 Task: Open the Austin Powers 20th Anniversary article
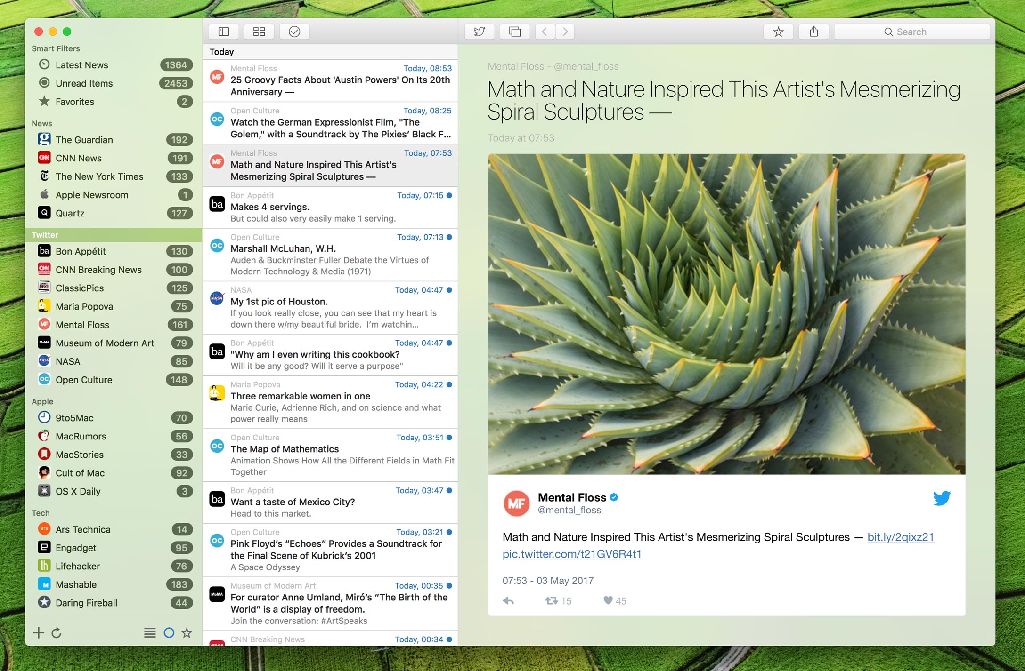[330, 80]
